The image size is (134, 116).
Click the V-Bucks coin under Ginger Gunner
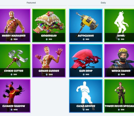pos(47,75)
